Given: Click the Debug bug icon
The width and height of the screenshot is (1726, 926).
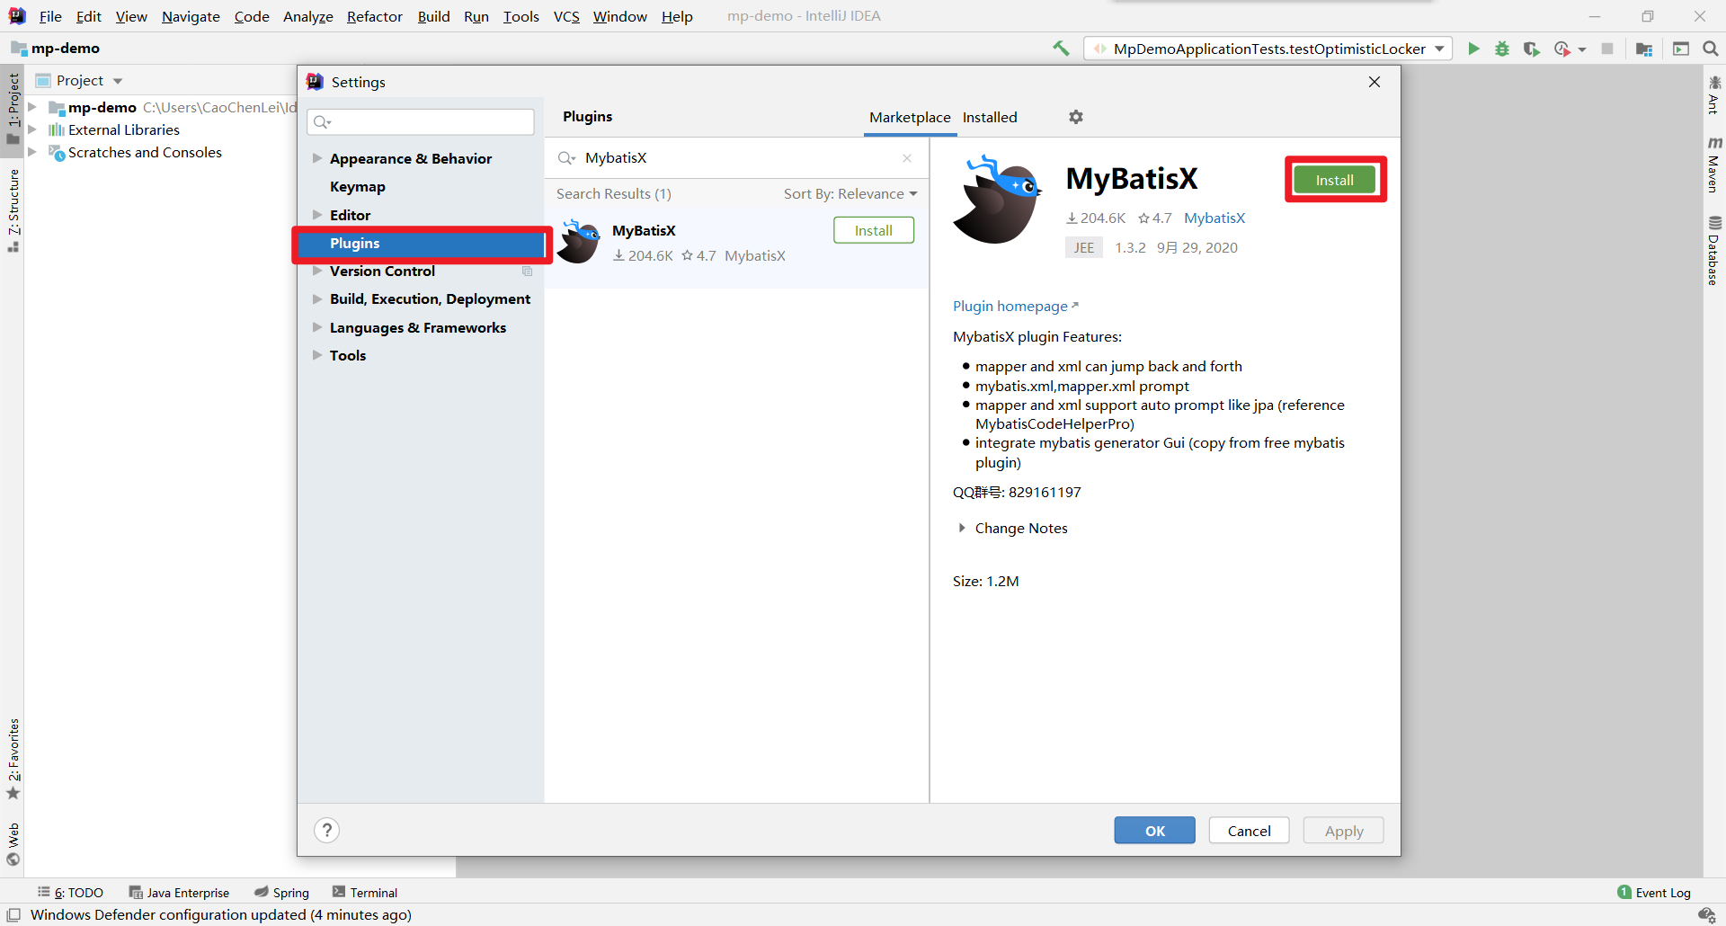Looking at the screenshot, I should [x=1502, y=49].
